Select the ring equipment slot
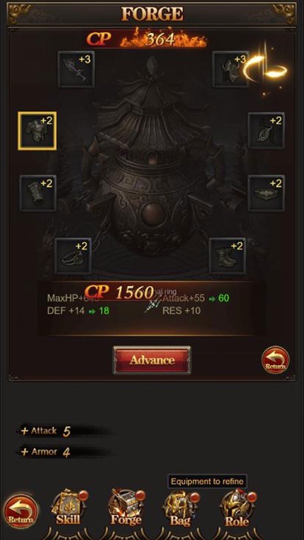The height and width of the screenshot is (540, 304). tap(73, 256)
